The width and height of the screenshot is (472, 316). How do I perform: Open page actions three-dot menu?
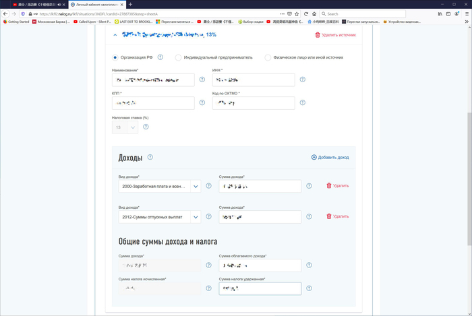coord(282,14)
